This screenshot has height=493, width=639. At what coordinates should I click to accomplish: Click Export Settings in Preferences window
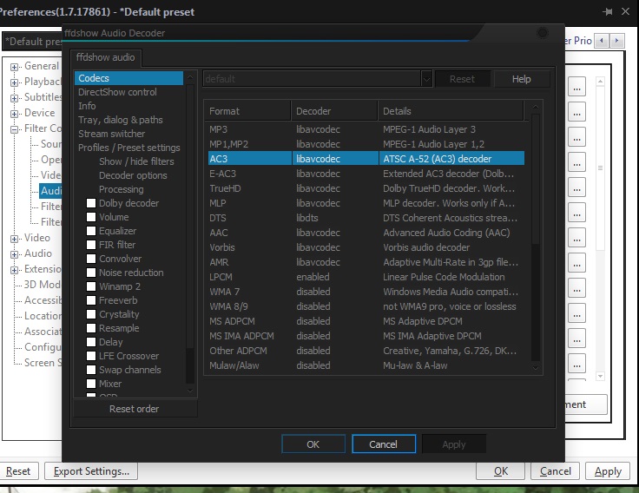click(x=91, y=471)
